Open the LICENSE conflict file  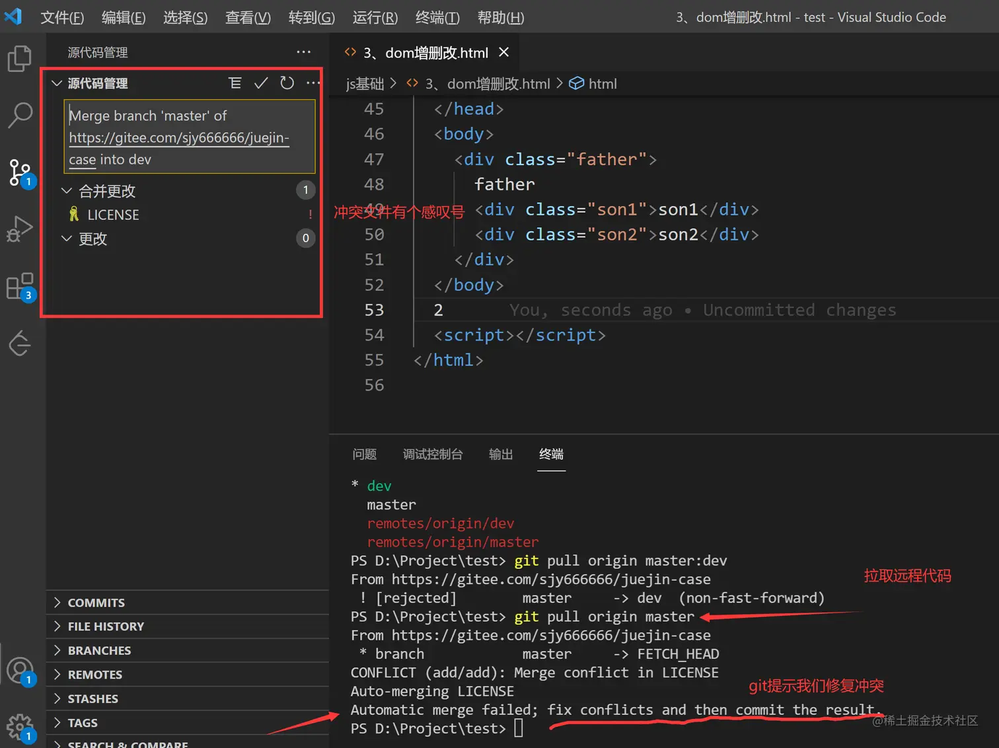pos(113,215)
